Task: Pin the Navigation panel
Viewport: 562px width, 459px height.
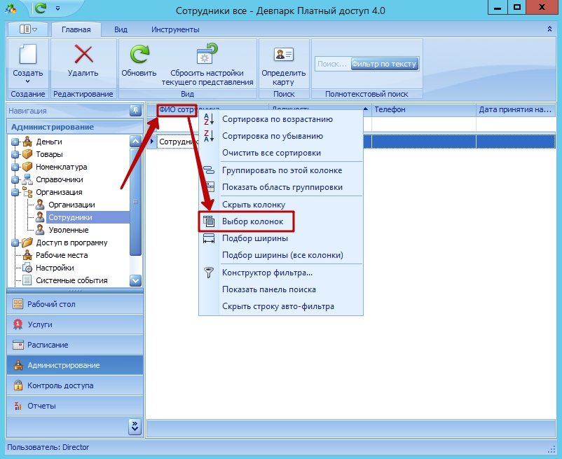Action: [135, 110]
